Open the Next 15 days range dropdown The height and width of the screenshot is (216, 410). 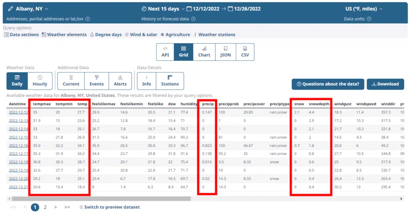point(163,9)
